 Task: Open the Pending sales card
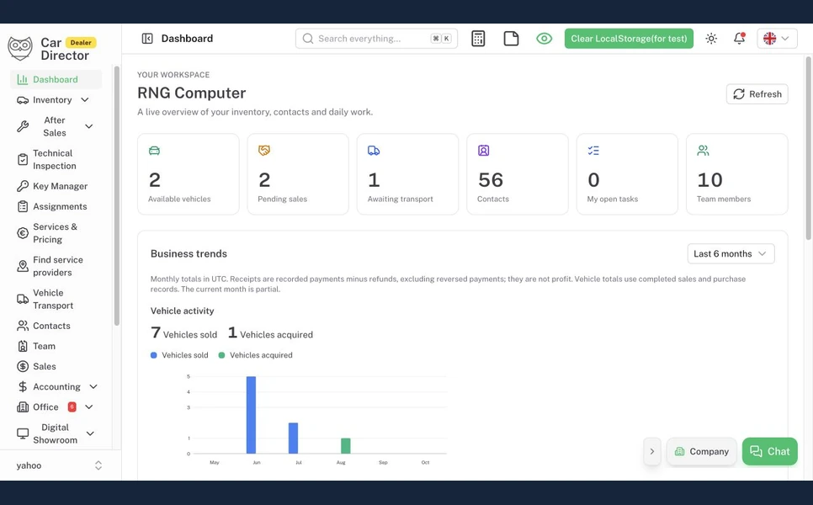point(298,174)
